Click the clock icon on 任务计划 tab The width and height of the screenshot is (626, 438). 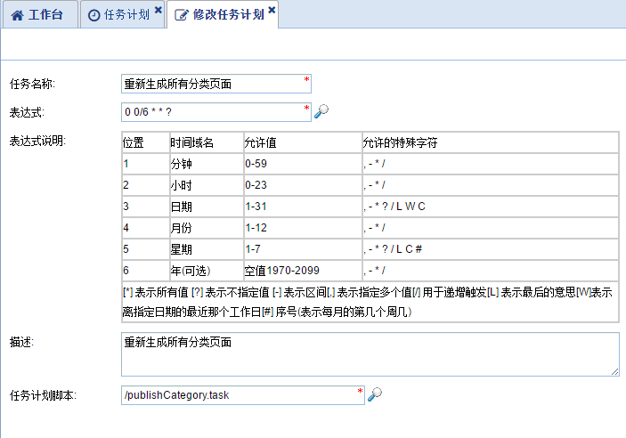tap(93, 15)
